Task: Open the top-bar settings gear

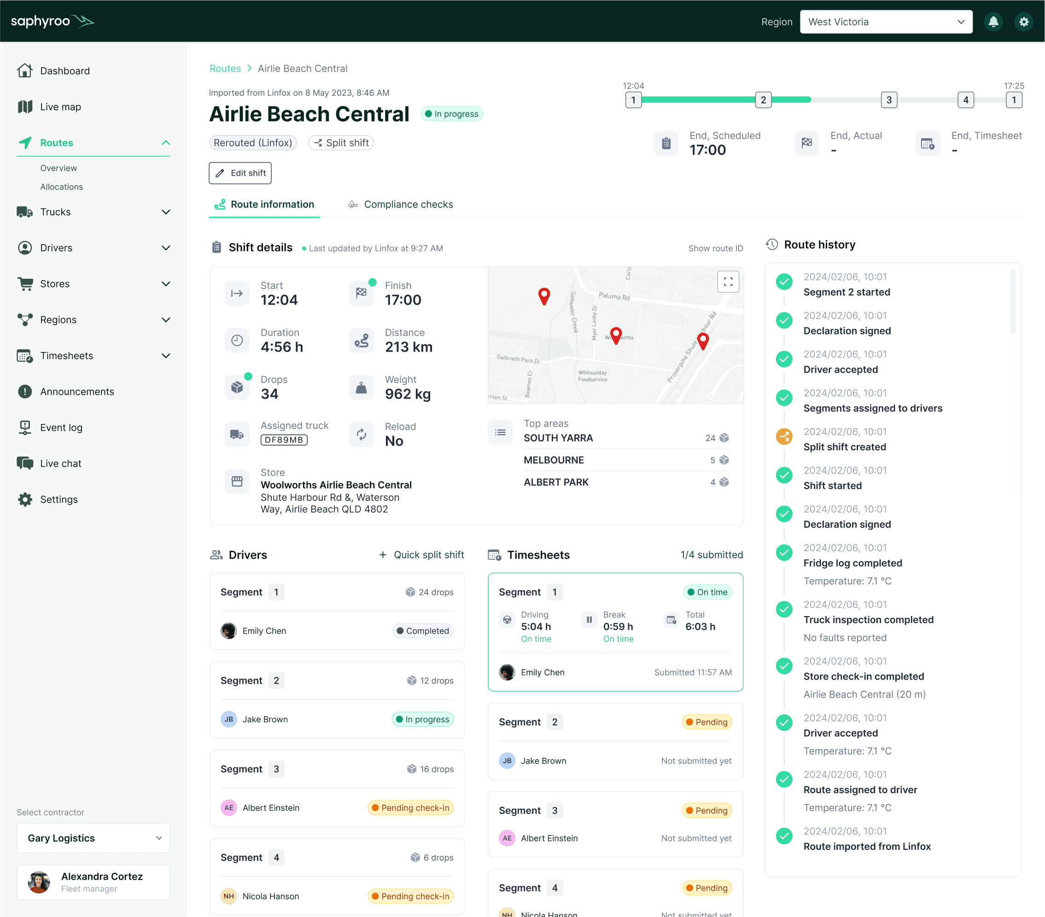Action: click(x=1023, y=22)
